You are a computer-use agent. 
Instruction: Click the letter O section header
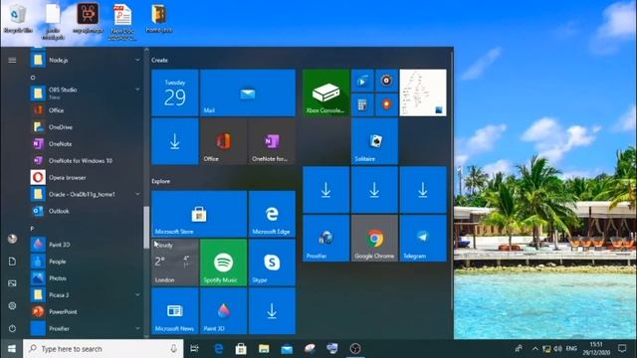coord(33,78)
